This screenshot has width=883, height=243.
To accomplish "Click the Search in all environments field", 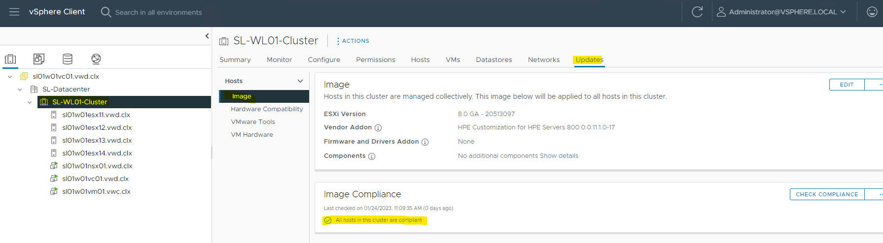I will (158, 12).
